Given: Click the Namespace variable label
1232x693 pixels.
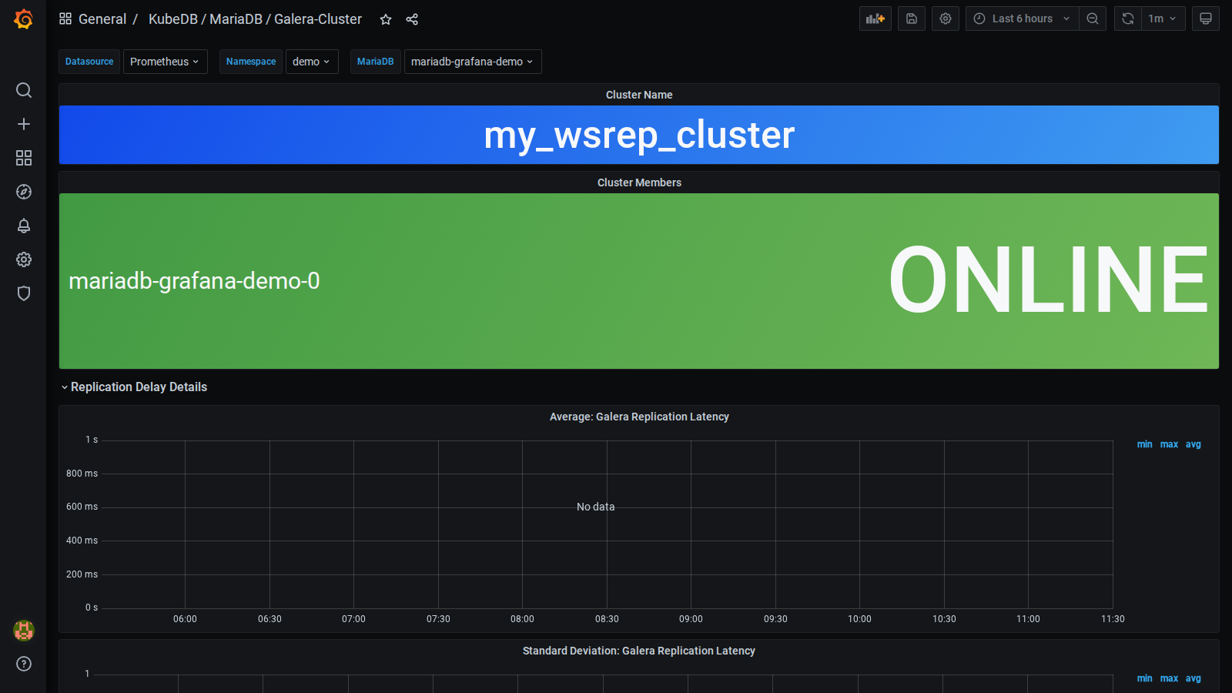Looking at the screenshot, I should [x=251, y=62].
